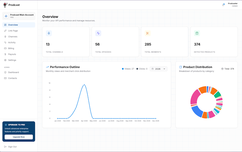This screenshot has height=152, width=242.
Task: Click the box icon next to Total: 374
Action: (x=222, y=69)
